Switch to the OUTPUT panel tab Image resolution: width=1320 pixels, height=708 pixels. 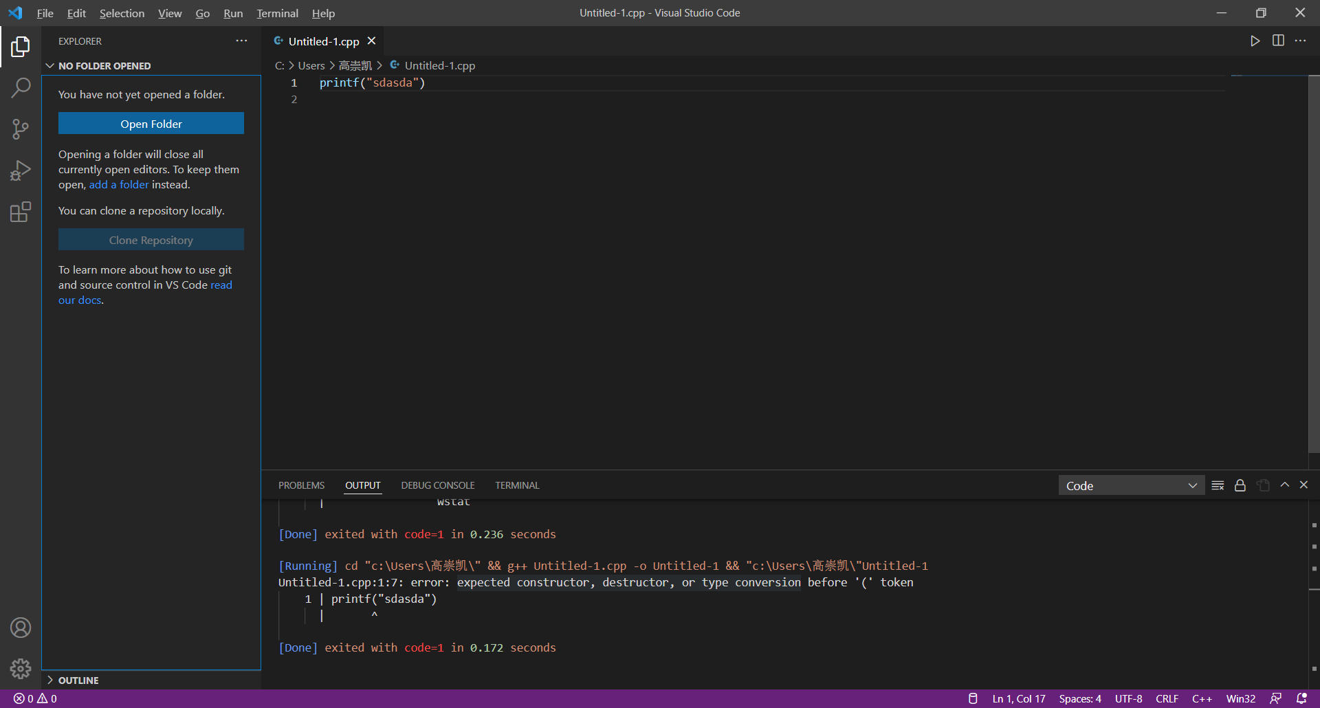pyautogui.click(x=362, y=485)
